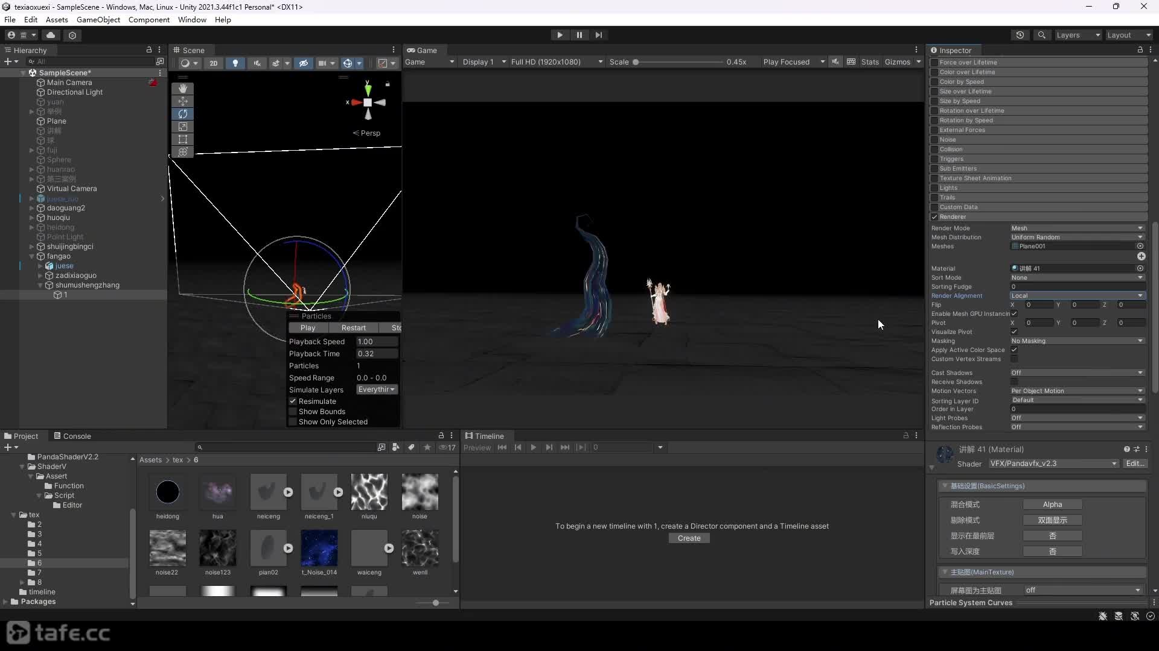Open Undo History icon in top toolbar
The image size is (1159, 651).
1020,35
